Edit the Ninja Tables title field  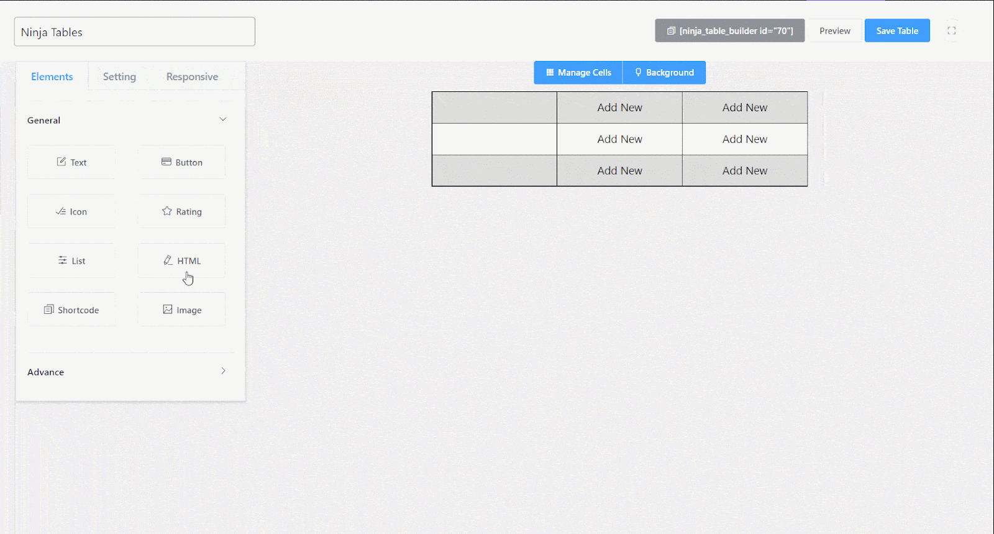(135, 32)
